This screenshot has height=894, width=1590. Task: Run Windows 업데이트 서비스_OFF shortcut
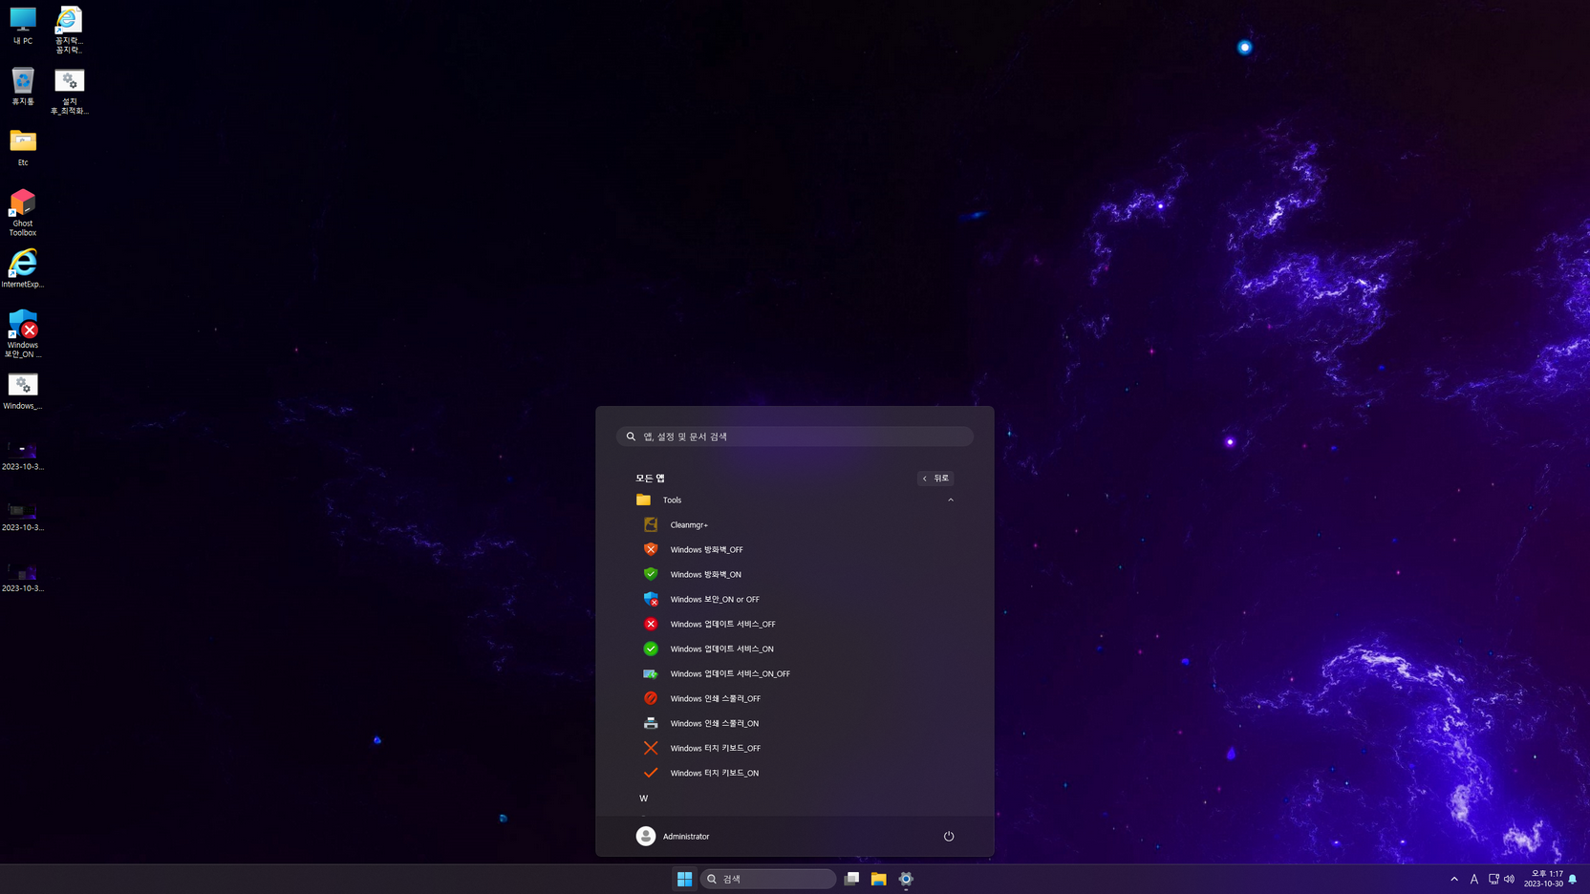[794, 624]
